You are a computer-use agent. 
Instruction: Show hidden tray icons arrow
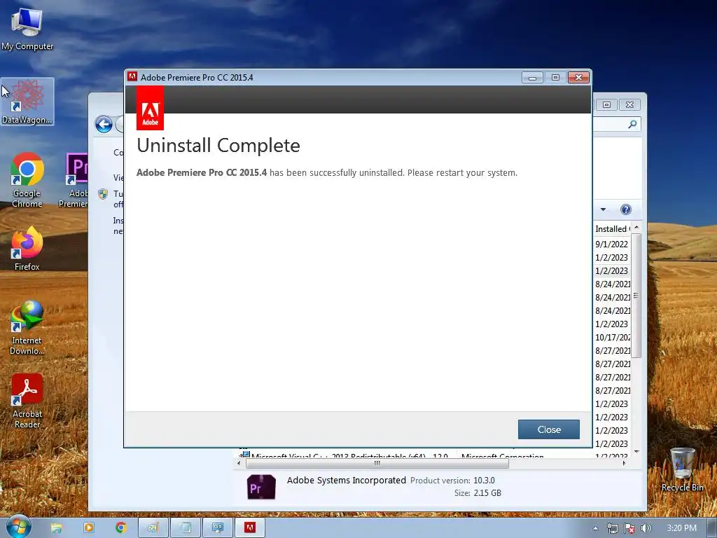click(595, 528)
